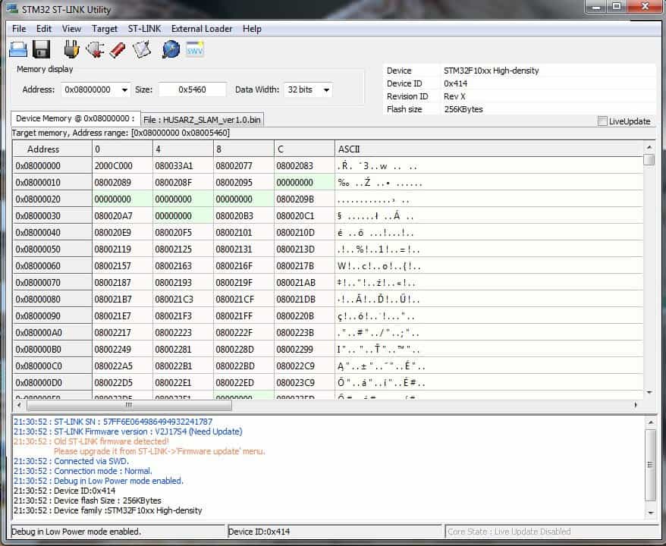Image resolution: width=666 pixels, height=546 pixels.
Task: Click log panel scrollbar up arrow
Action: click(x=651, y=423)
